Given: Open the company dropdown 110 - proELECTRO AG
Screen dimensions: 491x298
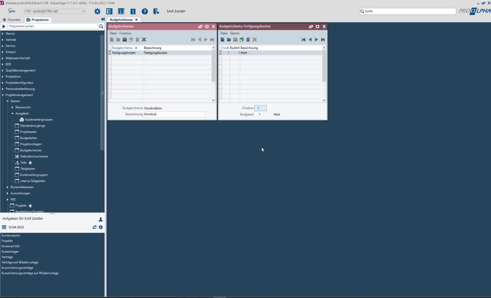Looking at the screenshot, I should click(x=55, y=11).
